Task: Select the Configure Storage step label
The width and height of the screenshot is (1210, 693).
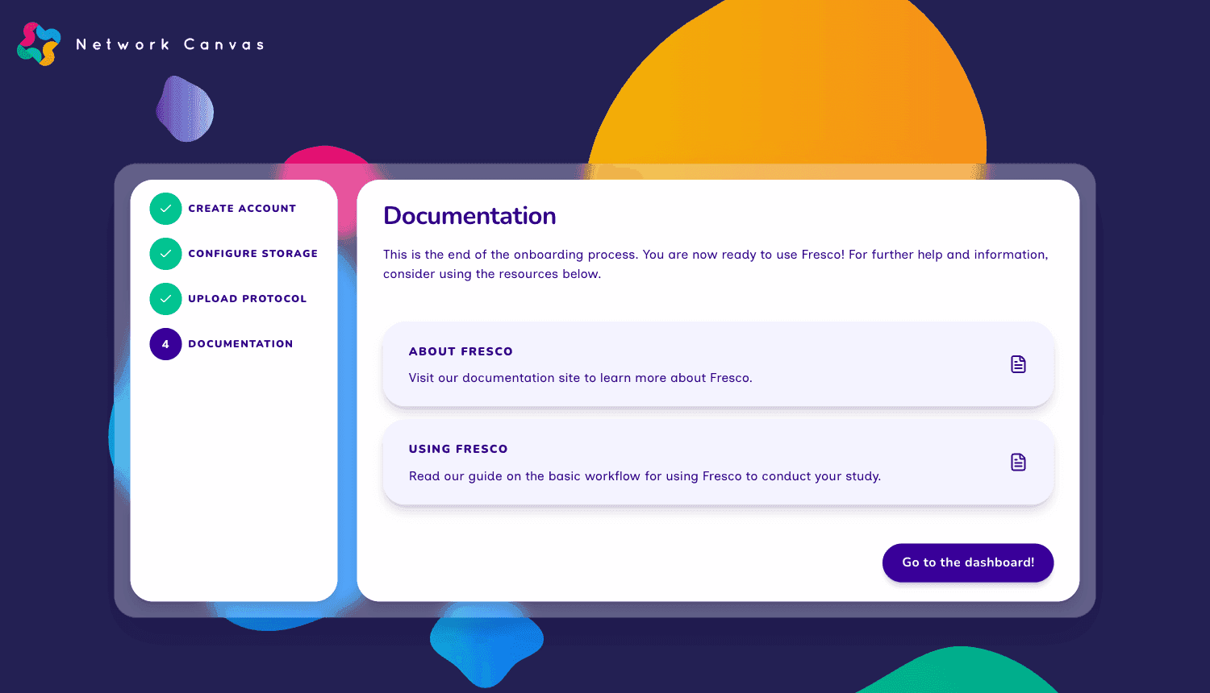Action: pos(252,254)
